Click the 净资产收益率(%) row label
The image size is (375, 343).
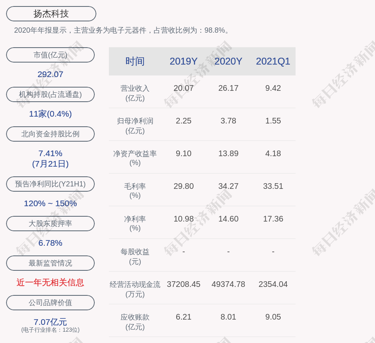pyautogui.click(x=135, y=158)
